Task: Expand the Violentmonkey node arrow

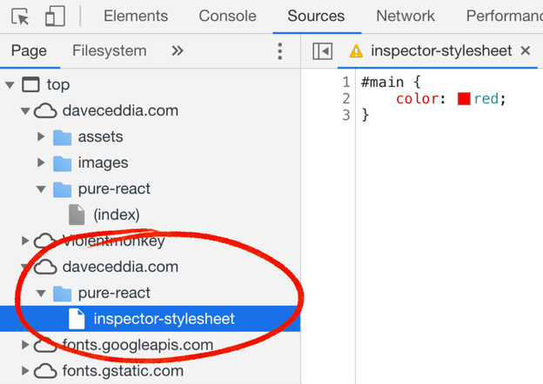Action: pyautogui.click(x=25, y=241)
